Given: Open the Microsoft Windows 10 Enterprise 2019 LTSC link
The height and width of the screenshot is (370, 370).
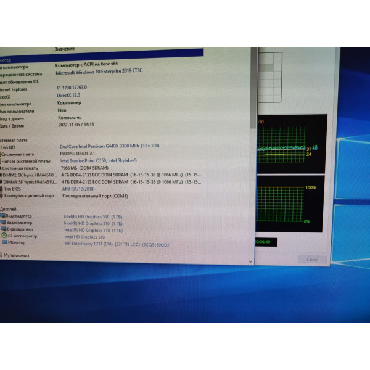Looking at the screenshot, I should click(99, 72).
